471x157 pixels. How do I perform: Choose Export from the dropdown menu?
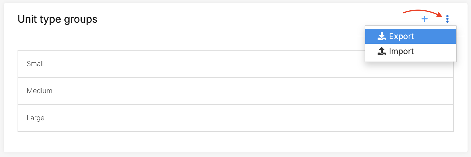(411, 36)
